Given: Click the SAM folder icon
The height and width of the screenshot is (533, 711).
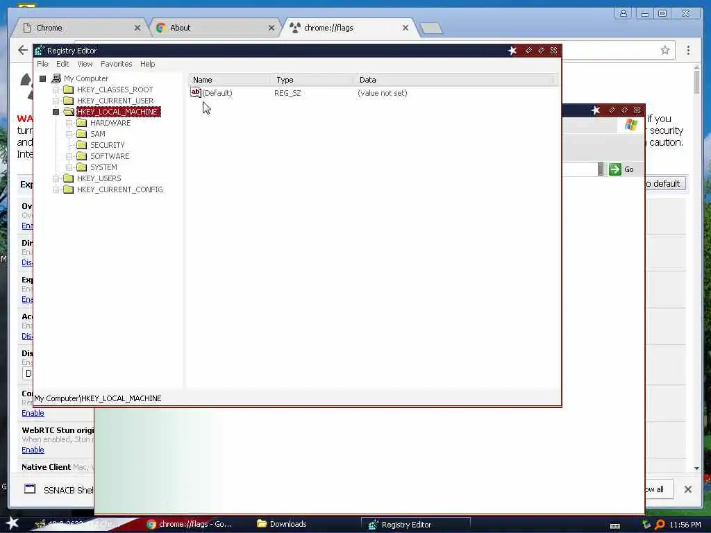Looking at the screenshot, I should [x=82, y=134].
